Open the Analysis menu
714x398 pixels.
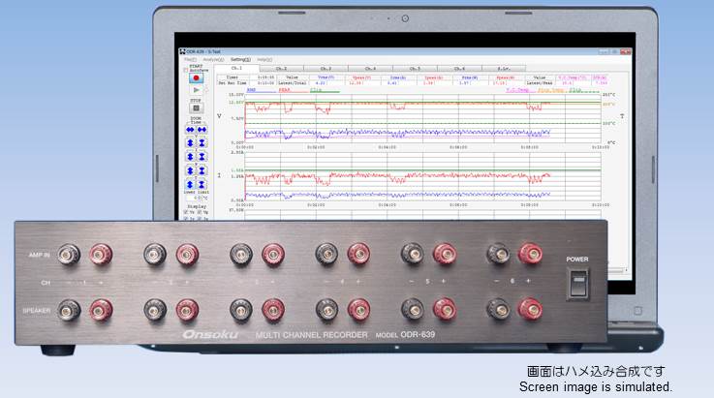coord(213,60)
